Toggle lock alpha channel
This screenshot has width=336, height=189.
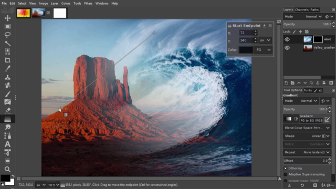click(x=307, y=31)
